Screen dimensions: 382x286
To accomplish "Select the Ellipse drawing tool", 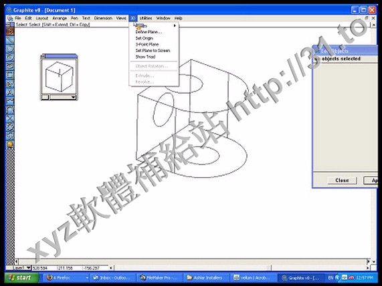I will tap(10, 65).
